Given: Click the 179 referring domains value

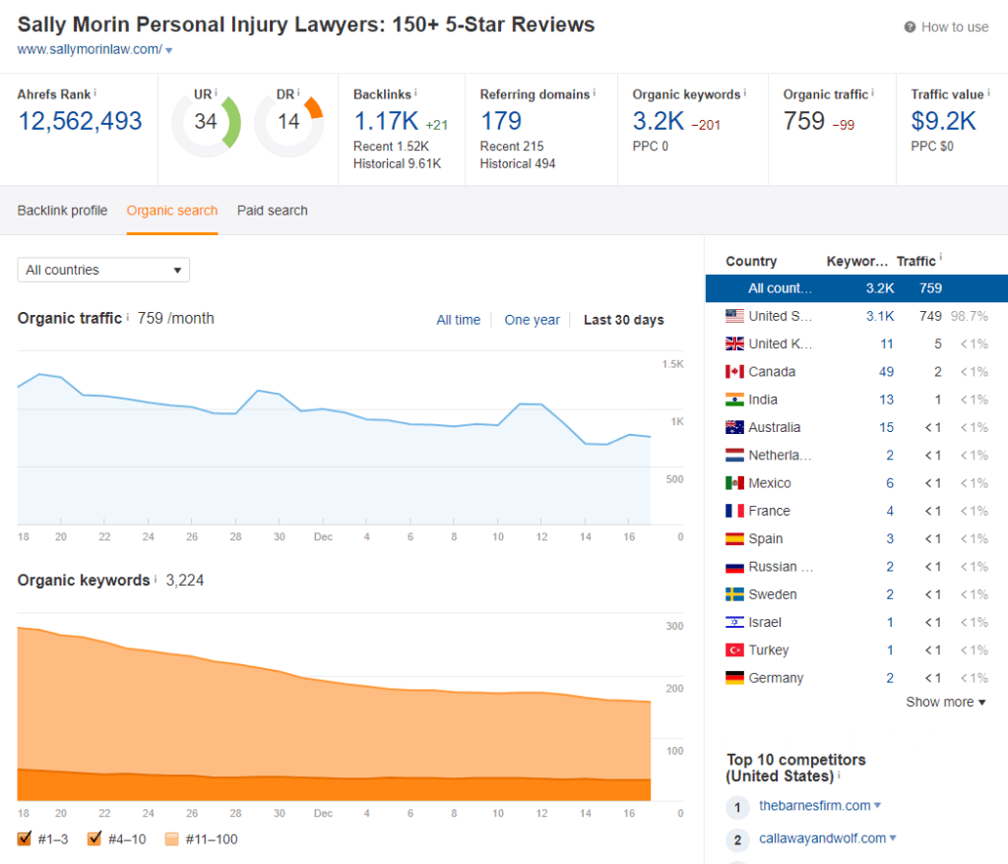Looking at the screenshot, I should click(x=501, y=121).
